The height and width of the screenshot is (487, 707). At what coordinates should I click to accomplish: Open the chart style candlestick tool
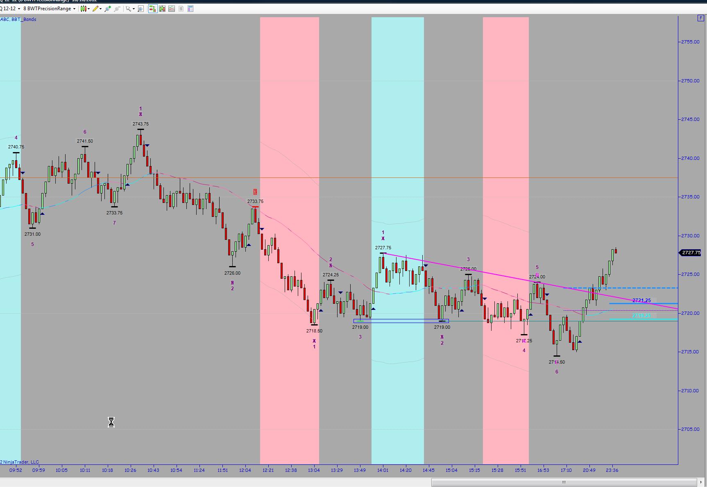(x=83, y=9)
